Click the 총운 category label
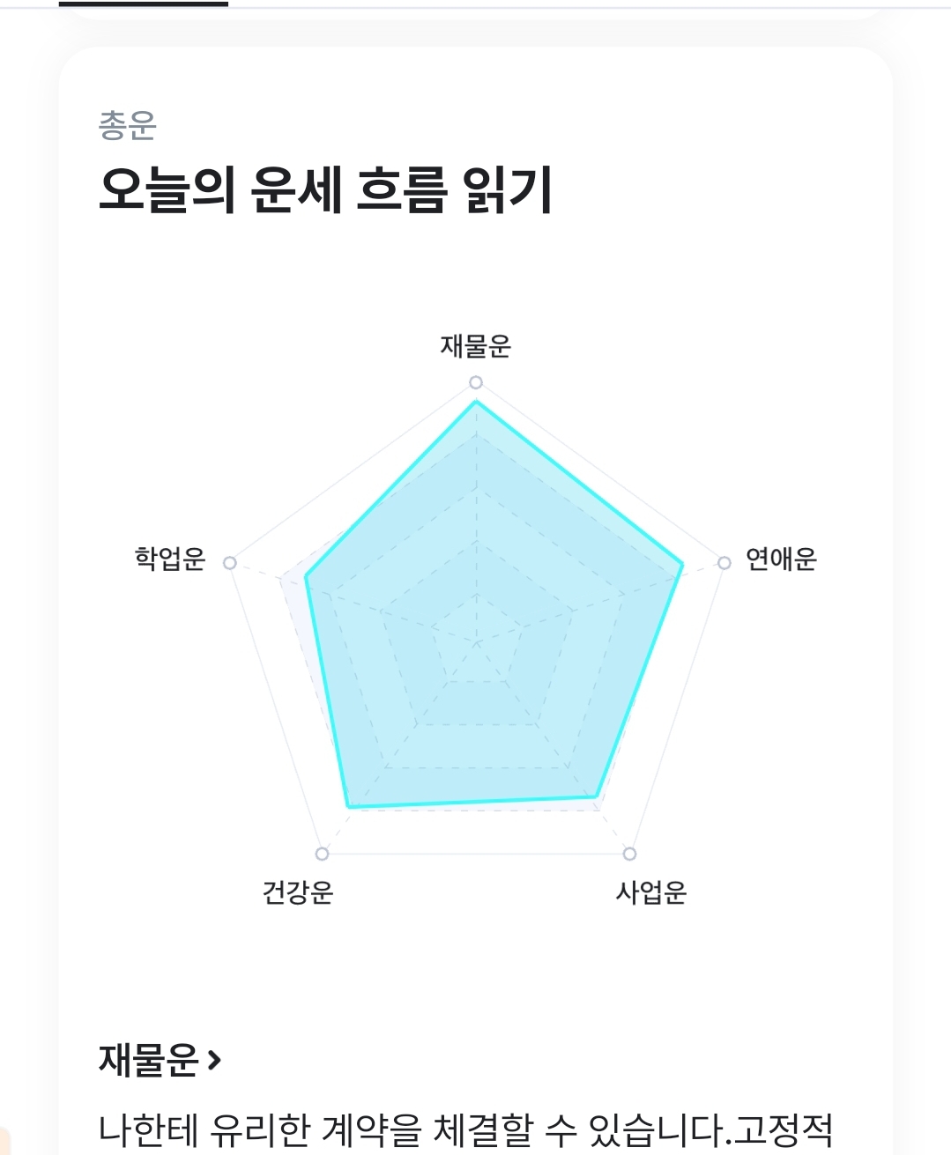This screenshot has width=951, height=1155. [x=127, y=125]
